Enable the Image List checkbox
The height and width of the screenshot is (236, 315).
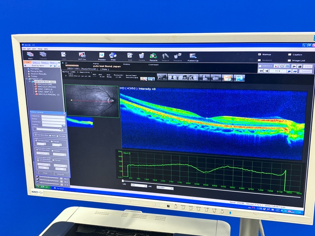click(x=289, y=60)
